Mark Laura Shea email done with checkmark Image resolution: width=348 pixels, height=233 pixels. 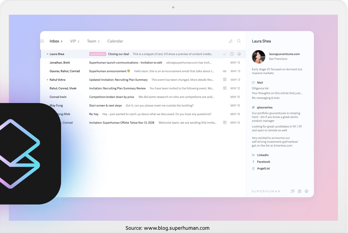225,54
